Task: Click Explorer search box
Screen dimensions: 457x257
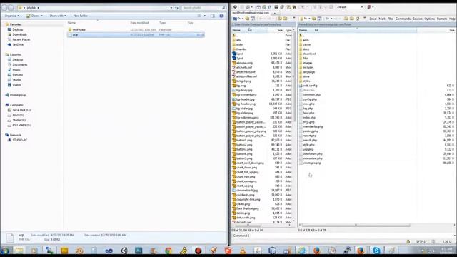Action: click(204, 8)
